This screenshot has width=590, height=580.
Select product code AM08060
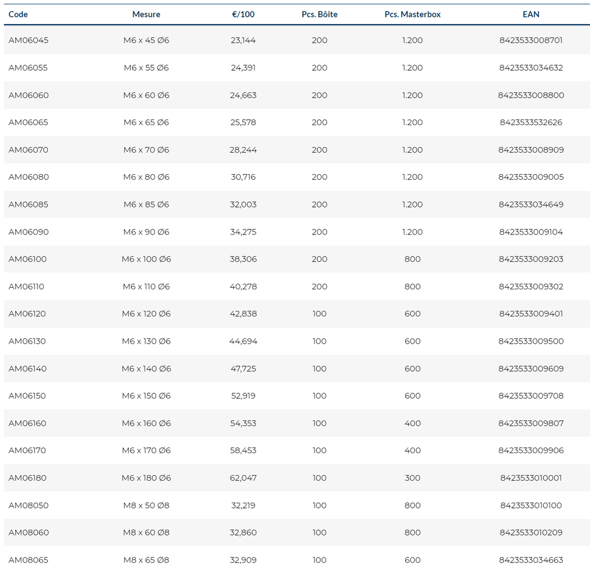pyautogui.click(x=28, y=533)
